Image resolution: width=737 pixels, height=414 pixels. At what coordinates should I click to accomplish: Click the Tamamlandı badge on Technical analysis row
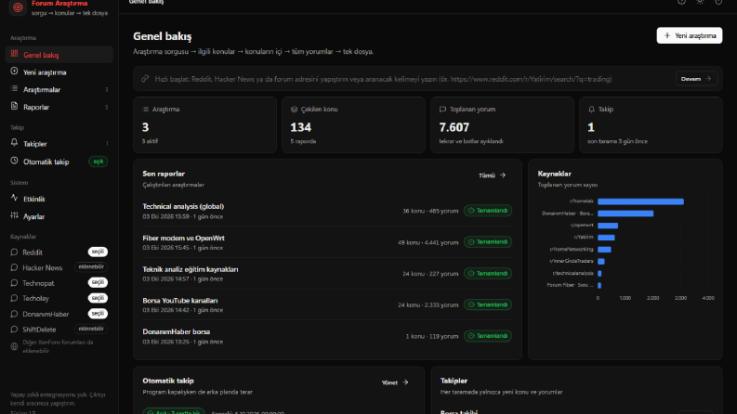pyautogui.click(x=488, y=211)
